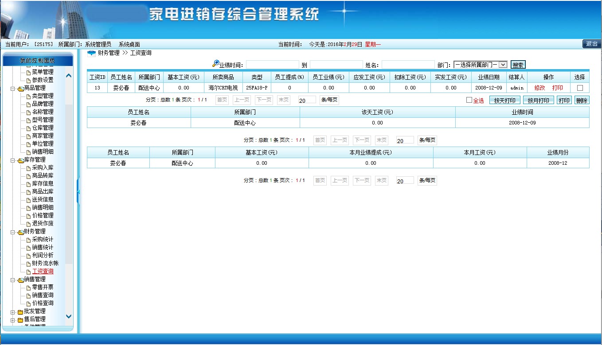
Task: Click the sidebar scroll down arrow
Action: [69, 316]
